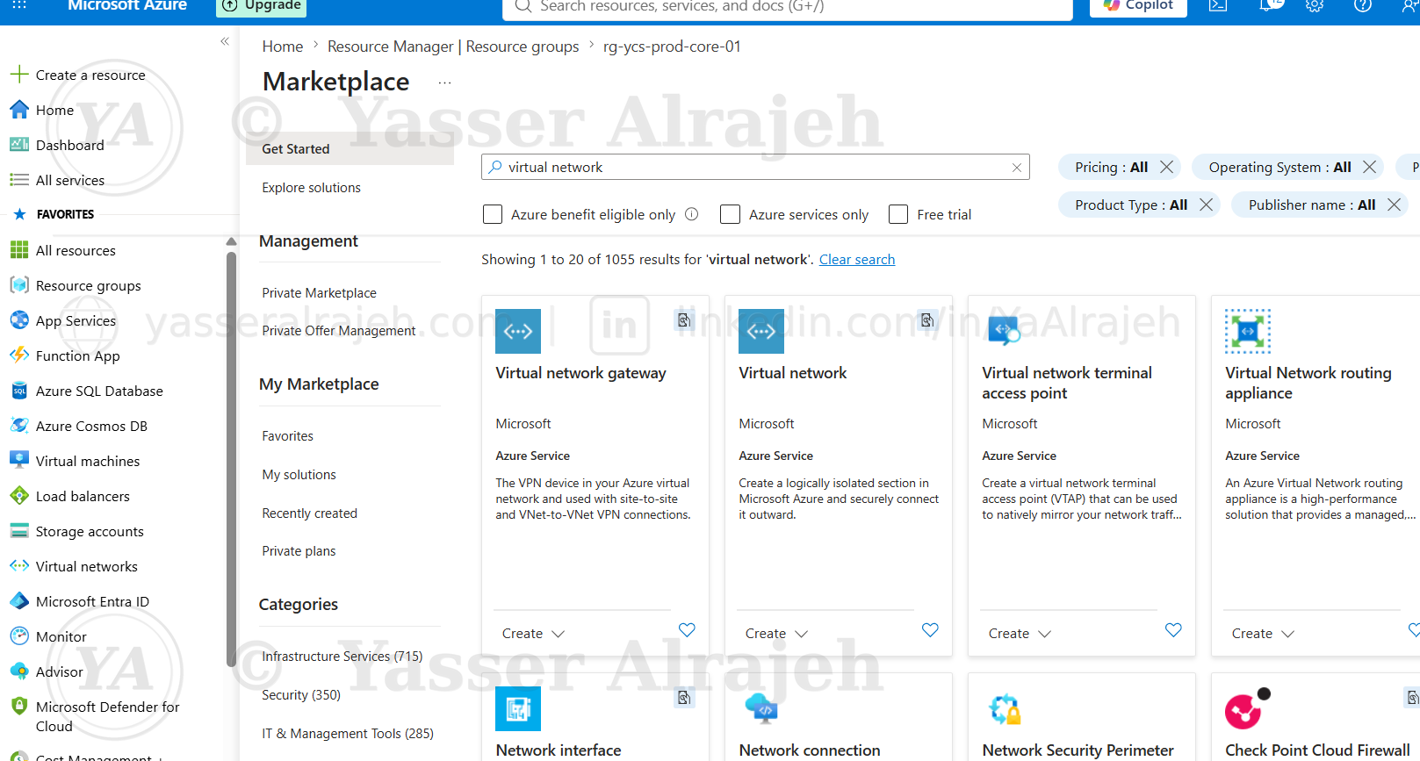The image size is (1420, 761).
Task: Click the Virtual network gateway product icon
Action: [x=518, y=332]
